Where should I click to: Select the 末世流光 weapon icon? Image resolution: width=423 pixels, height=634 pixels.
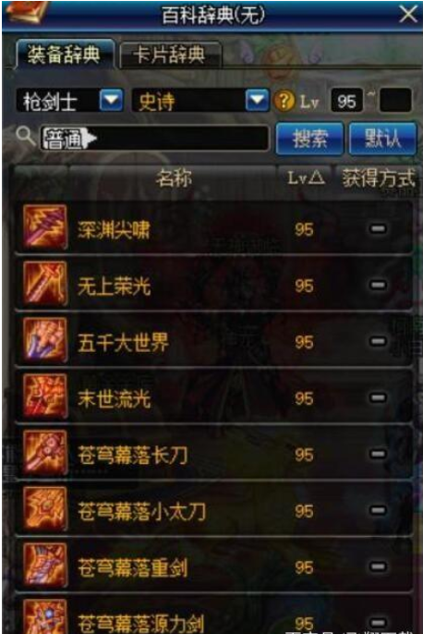click(x=44, y=396)
